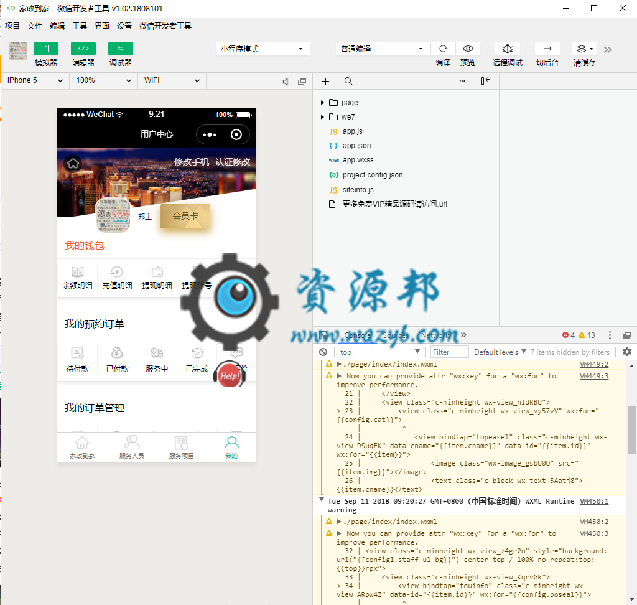Open the 界面 menu
The image size is (637, 605).
[102, 26]
